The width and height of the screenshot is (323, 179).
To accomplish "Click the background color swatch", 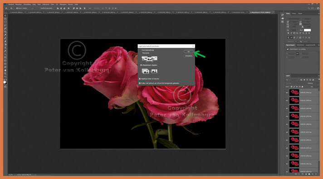I will click(x=6, y=84).
